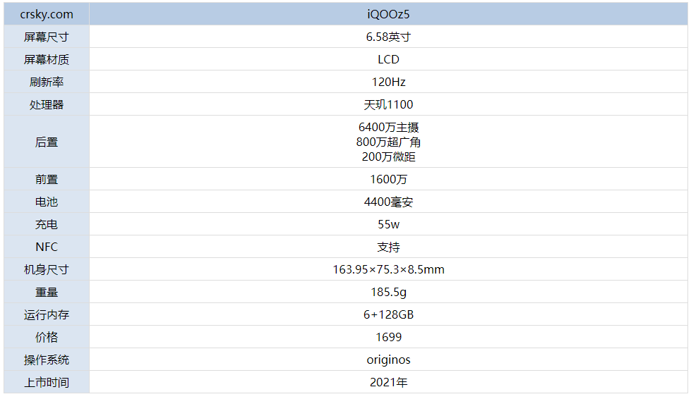691x399 pixels.
Task: Select the 1699 price cell
Action: point(388,337)
